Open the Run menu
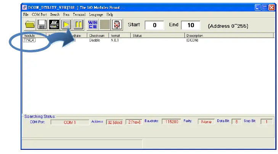 tap(66, 14)
